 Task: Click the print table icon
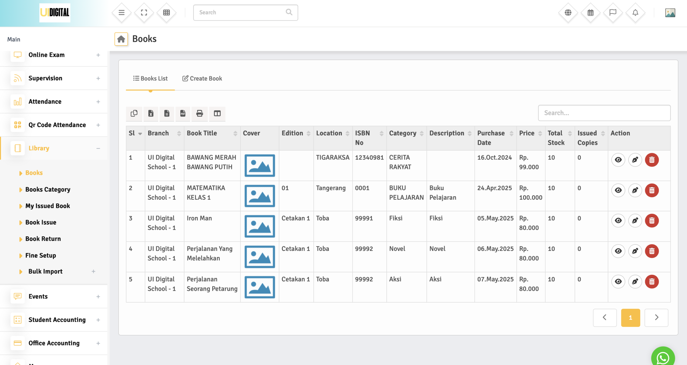[199, 113]
